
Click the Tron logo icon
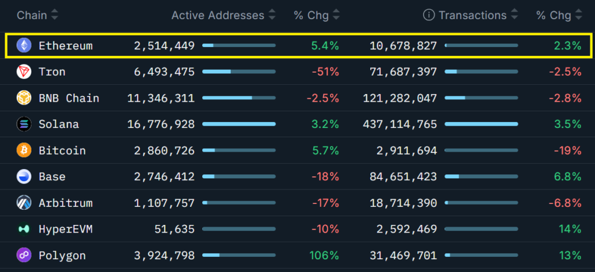(24, 72)
